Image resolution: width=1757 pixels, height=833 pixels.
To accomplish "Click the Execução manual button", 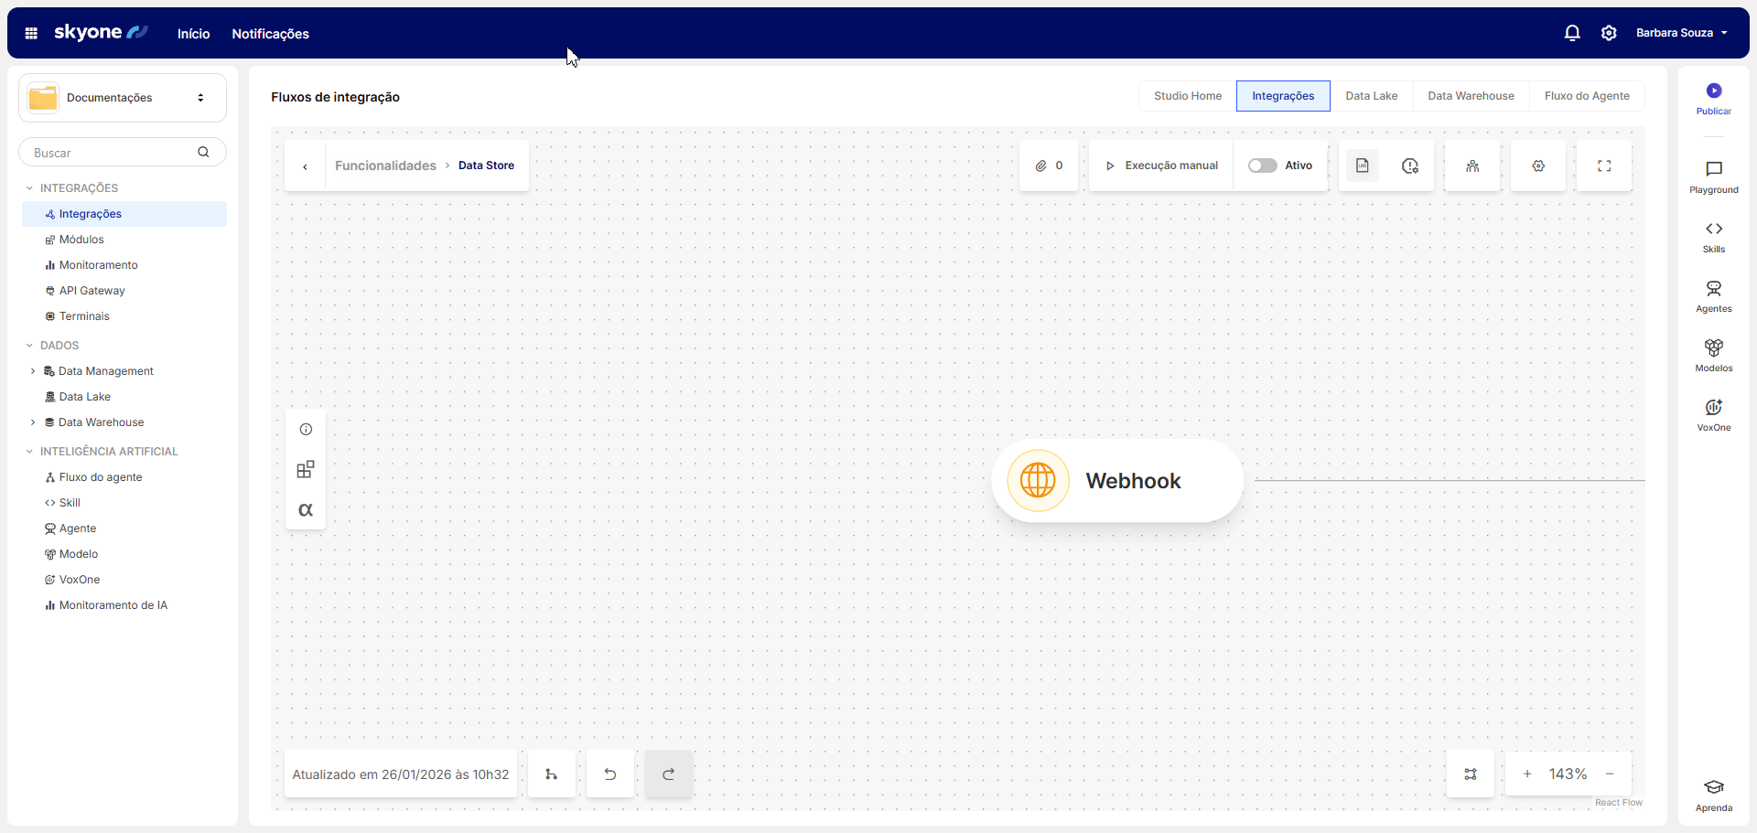I will 1161,166.
